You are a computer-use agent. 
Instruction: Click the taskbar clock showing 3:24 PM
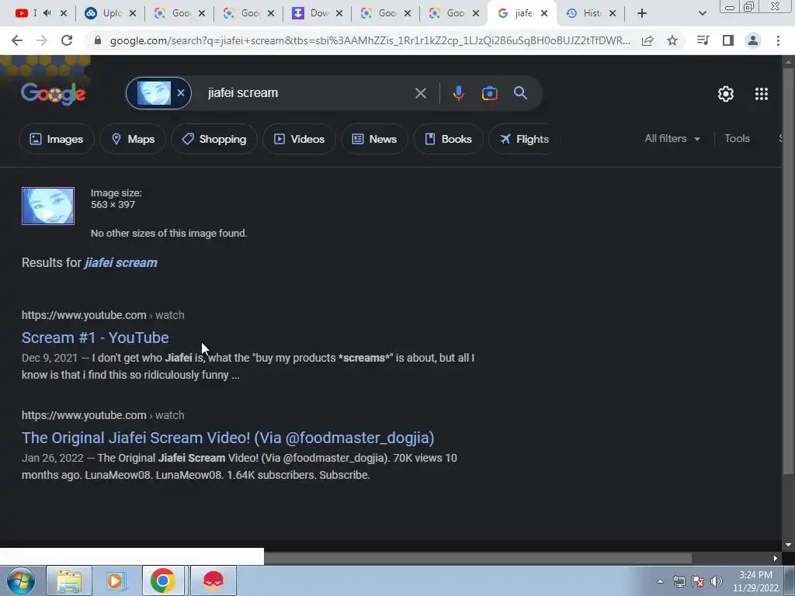(x=755, y=581)
